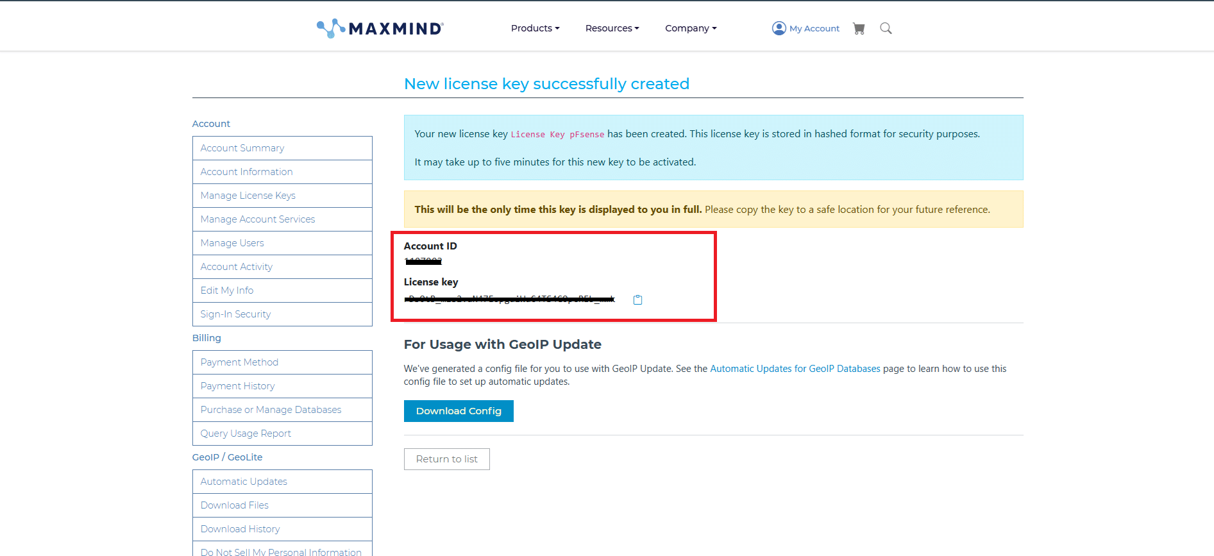
Task: Open Download Files page
Action: (282, 505)
